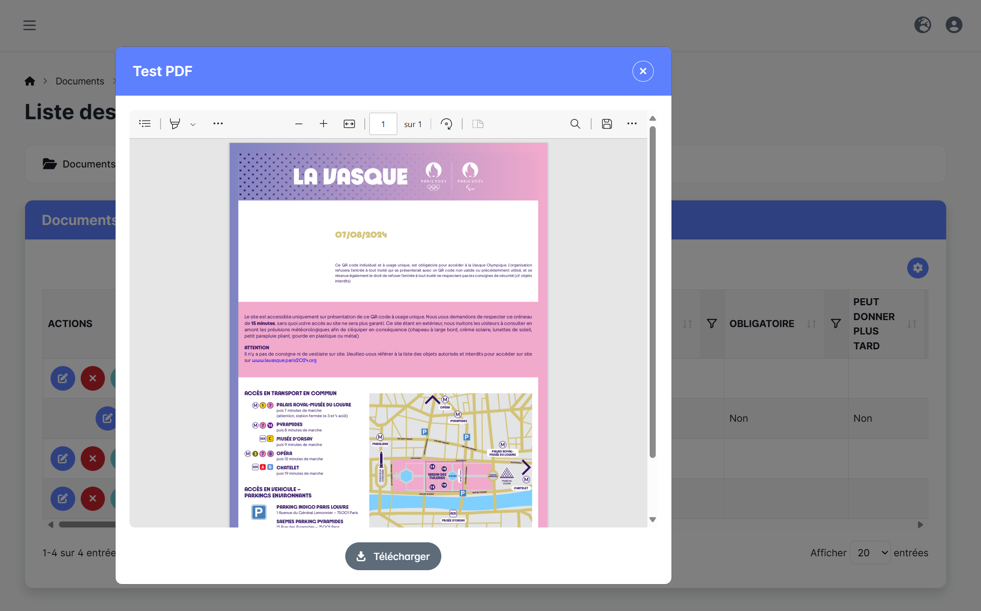Click the PDF viewer vertical scrollbar
981x611 pixels.
(652, 292)
